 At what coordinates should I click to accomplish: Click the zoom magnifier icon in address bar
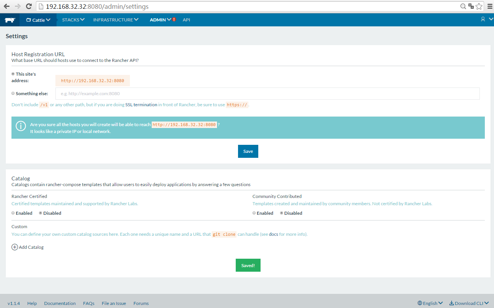pos(463,6)
